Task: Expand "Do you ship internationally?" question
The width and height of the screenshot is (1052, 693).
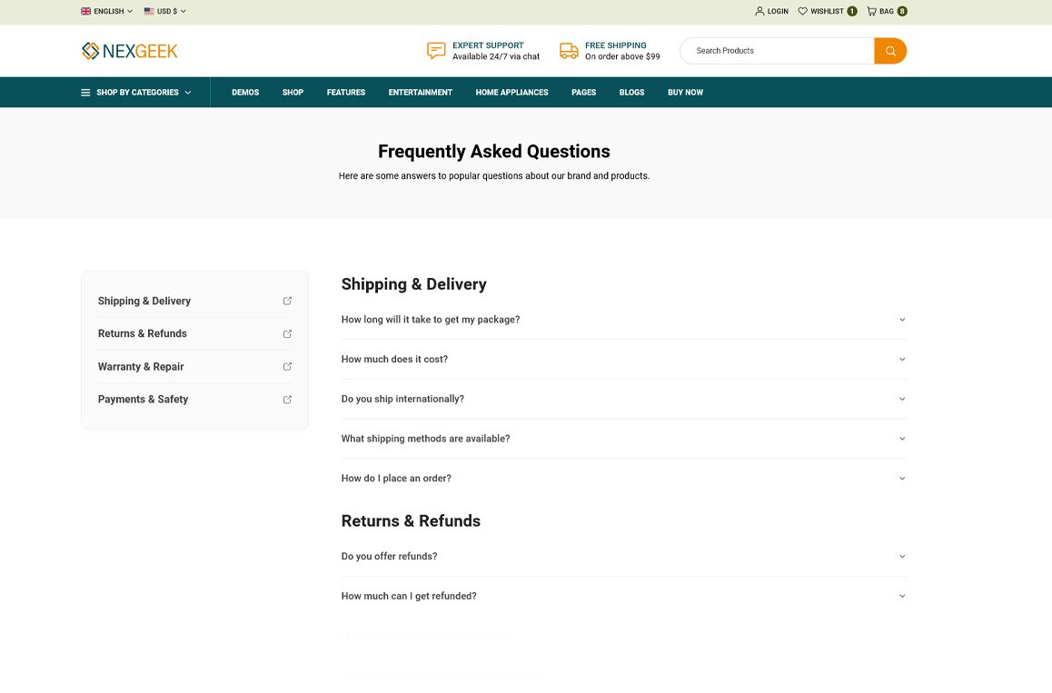Action: (623, 399)
